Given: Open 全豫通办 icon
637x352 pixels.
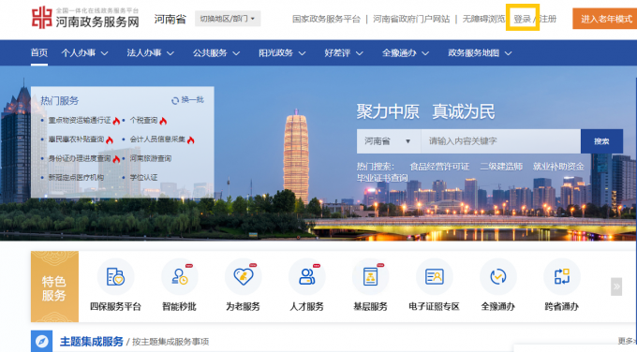Looking at the screenshot, I should click(x=498, y=277).
